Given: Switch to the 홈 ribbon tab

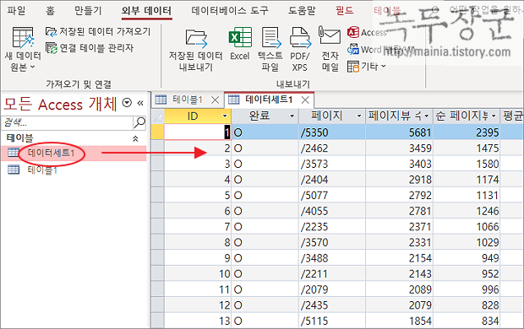Looking at the screenshot, I should click(x=50, y=11).
